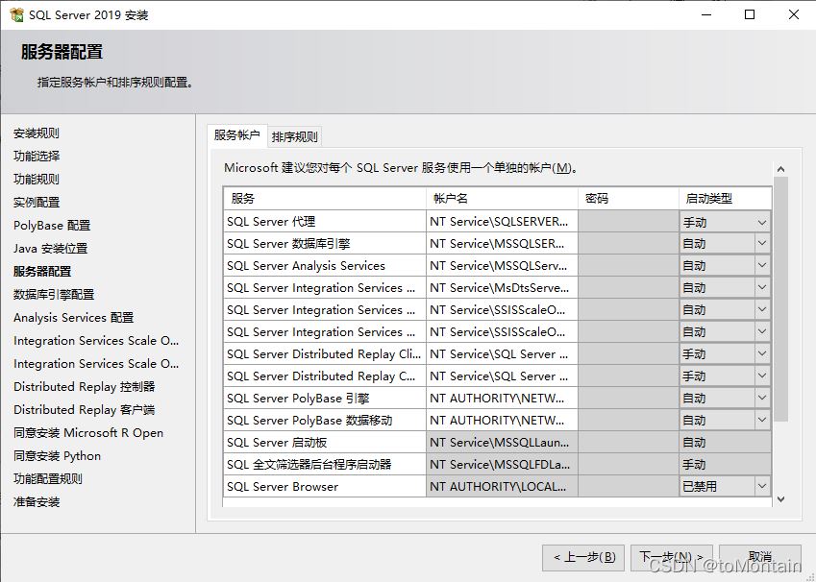
Task: Go to 安装规则 step in sidebar
Action: (x=37, y=133)
